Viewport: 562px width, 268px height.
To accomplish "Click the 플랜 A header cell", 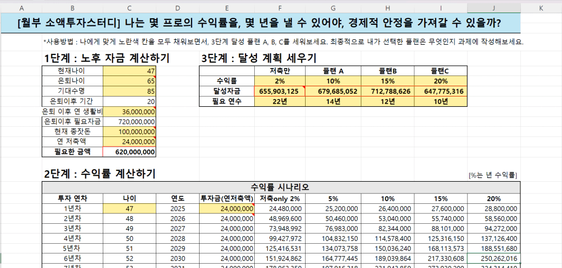I will (333, 71).
